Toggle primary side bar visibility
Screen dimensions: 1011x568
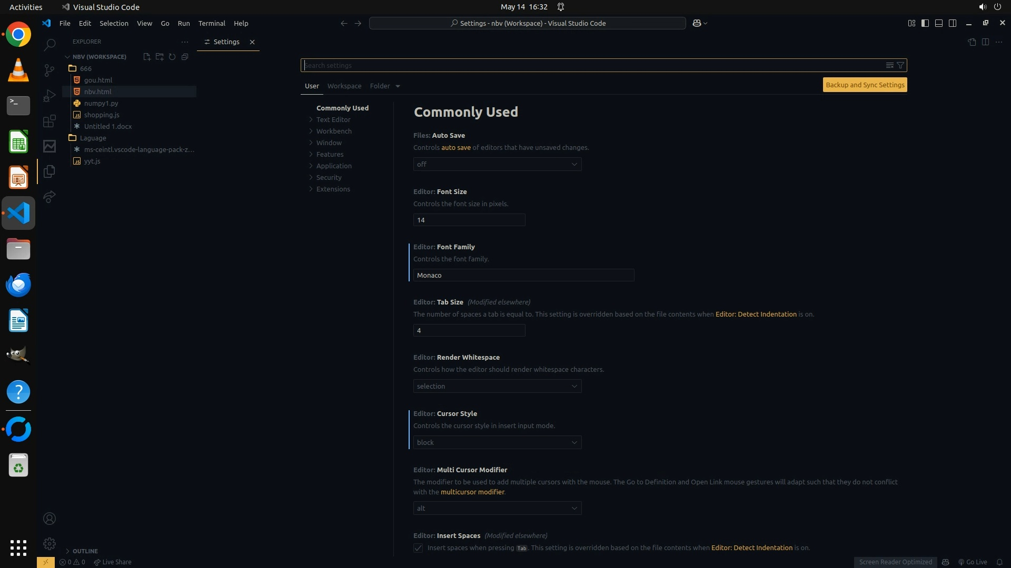(925, 23)
